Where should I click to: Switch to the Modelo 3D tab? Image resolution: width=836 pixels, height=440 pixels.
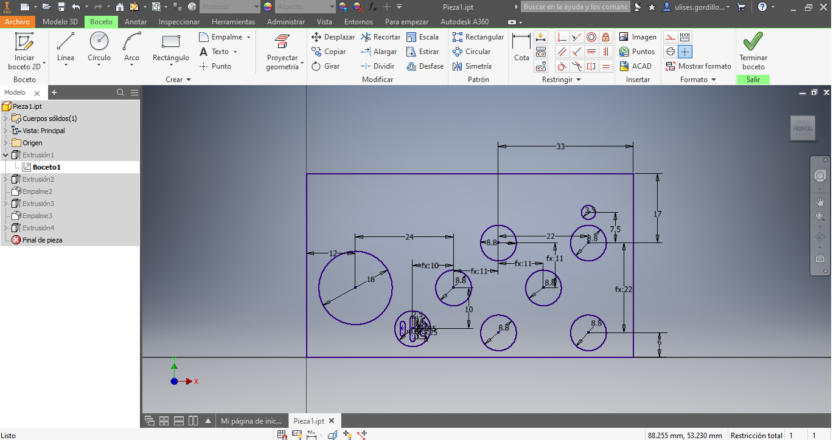pyautogui.click(x=60, y=21)
